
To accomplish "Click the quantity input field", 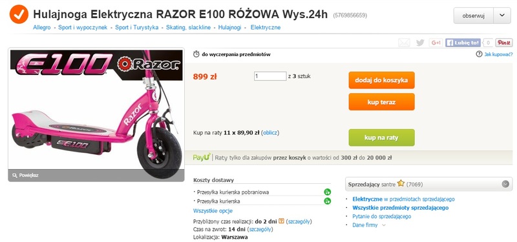I will [270, 76].
